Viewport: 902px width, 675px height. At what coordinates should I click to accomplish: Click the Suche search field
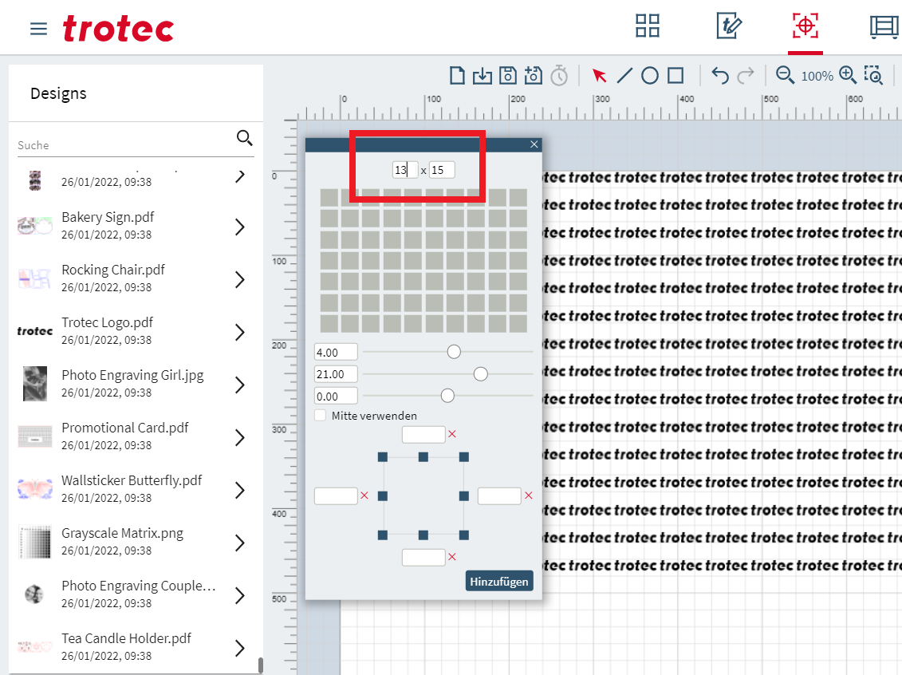(x=124, y=145)
